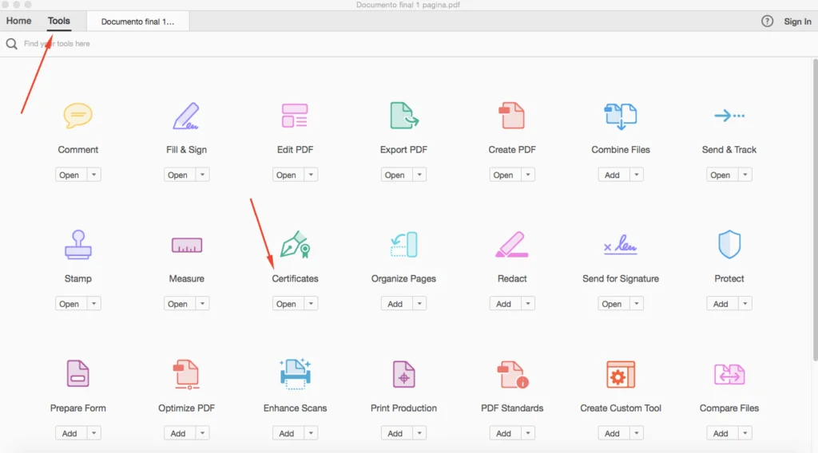The width and height of the screenshot is (818, 453).
Task: Select the Redact highlighter icon
Action: tap(512, 245)
